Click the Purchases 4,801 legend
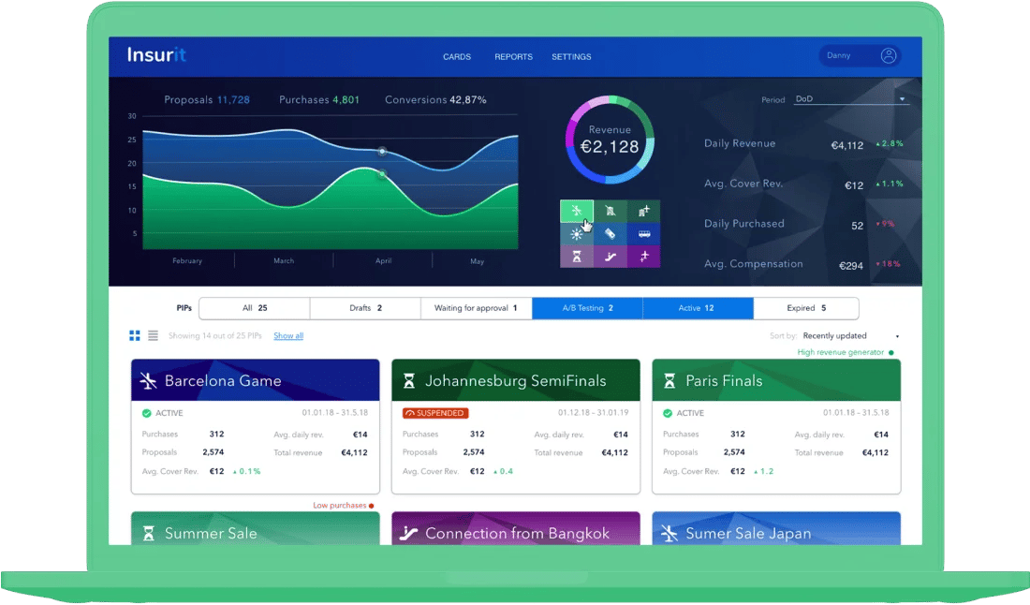This screenshot has height=605, width=1030. click(x=319, y=100)
